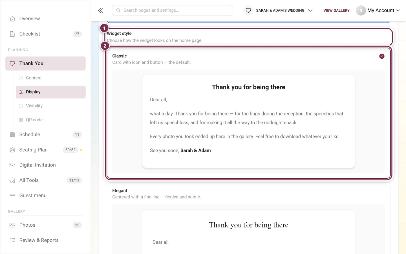
Task: Click the View Gallery link
Action: click(336, 10)
